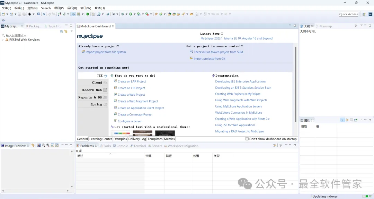374x199 pixels.
Task: Minimize the Problems view panel
Action: tap(290, 145)
